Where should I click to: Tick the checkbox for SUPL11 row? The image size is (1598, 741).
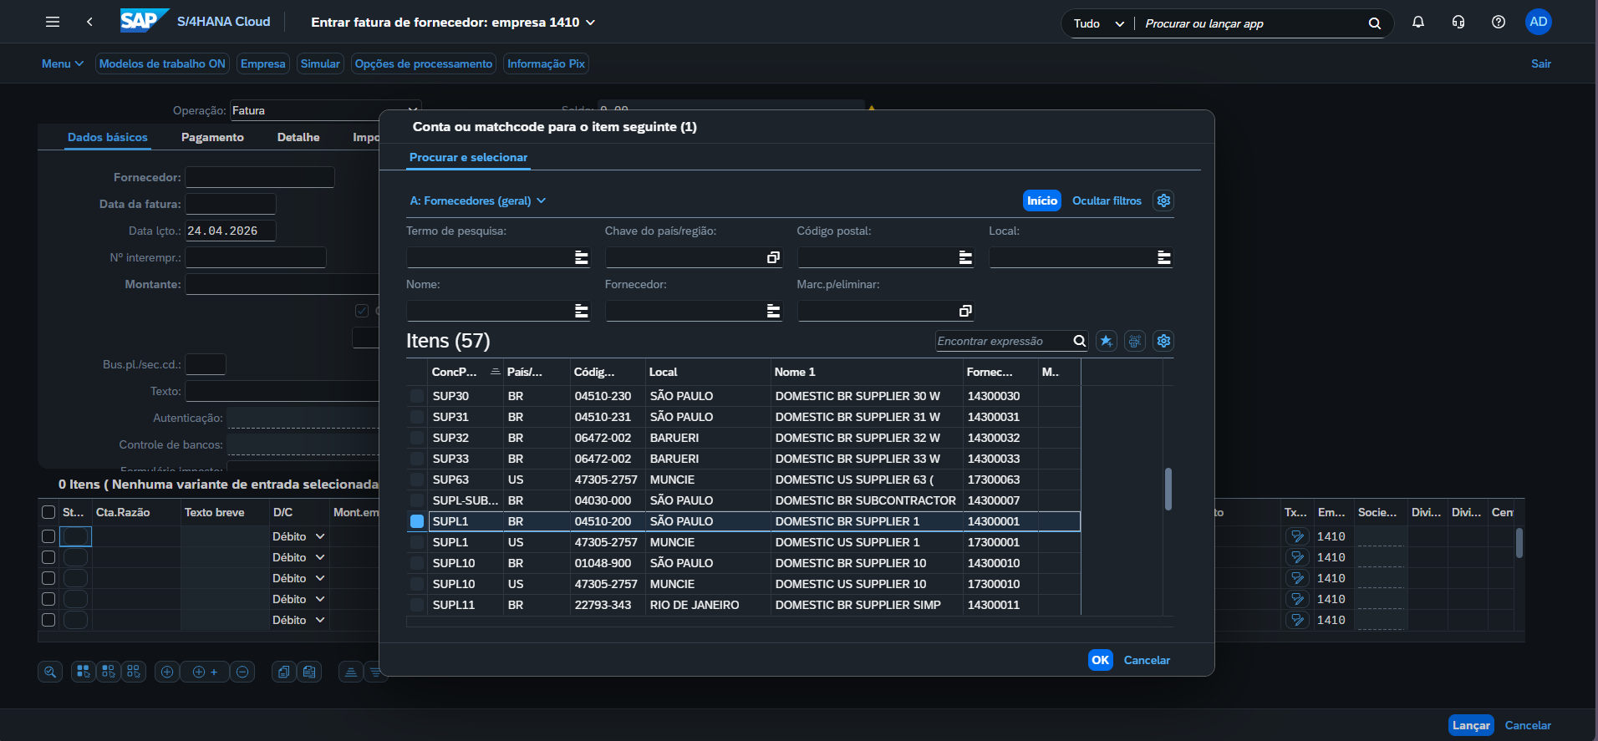[x=417, y=605]
